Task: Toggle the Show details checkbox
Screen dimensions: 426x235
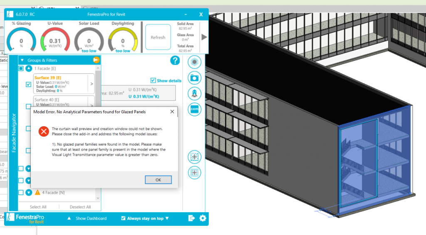Action: coord(153,80)
